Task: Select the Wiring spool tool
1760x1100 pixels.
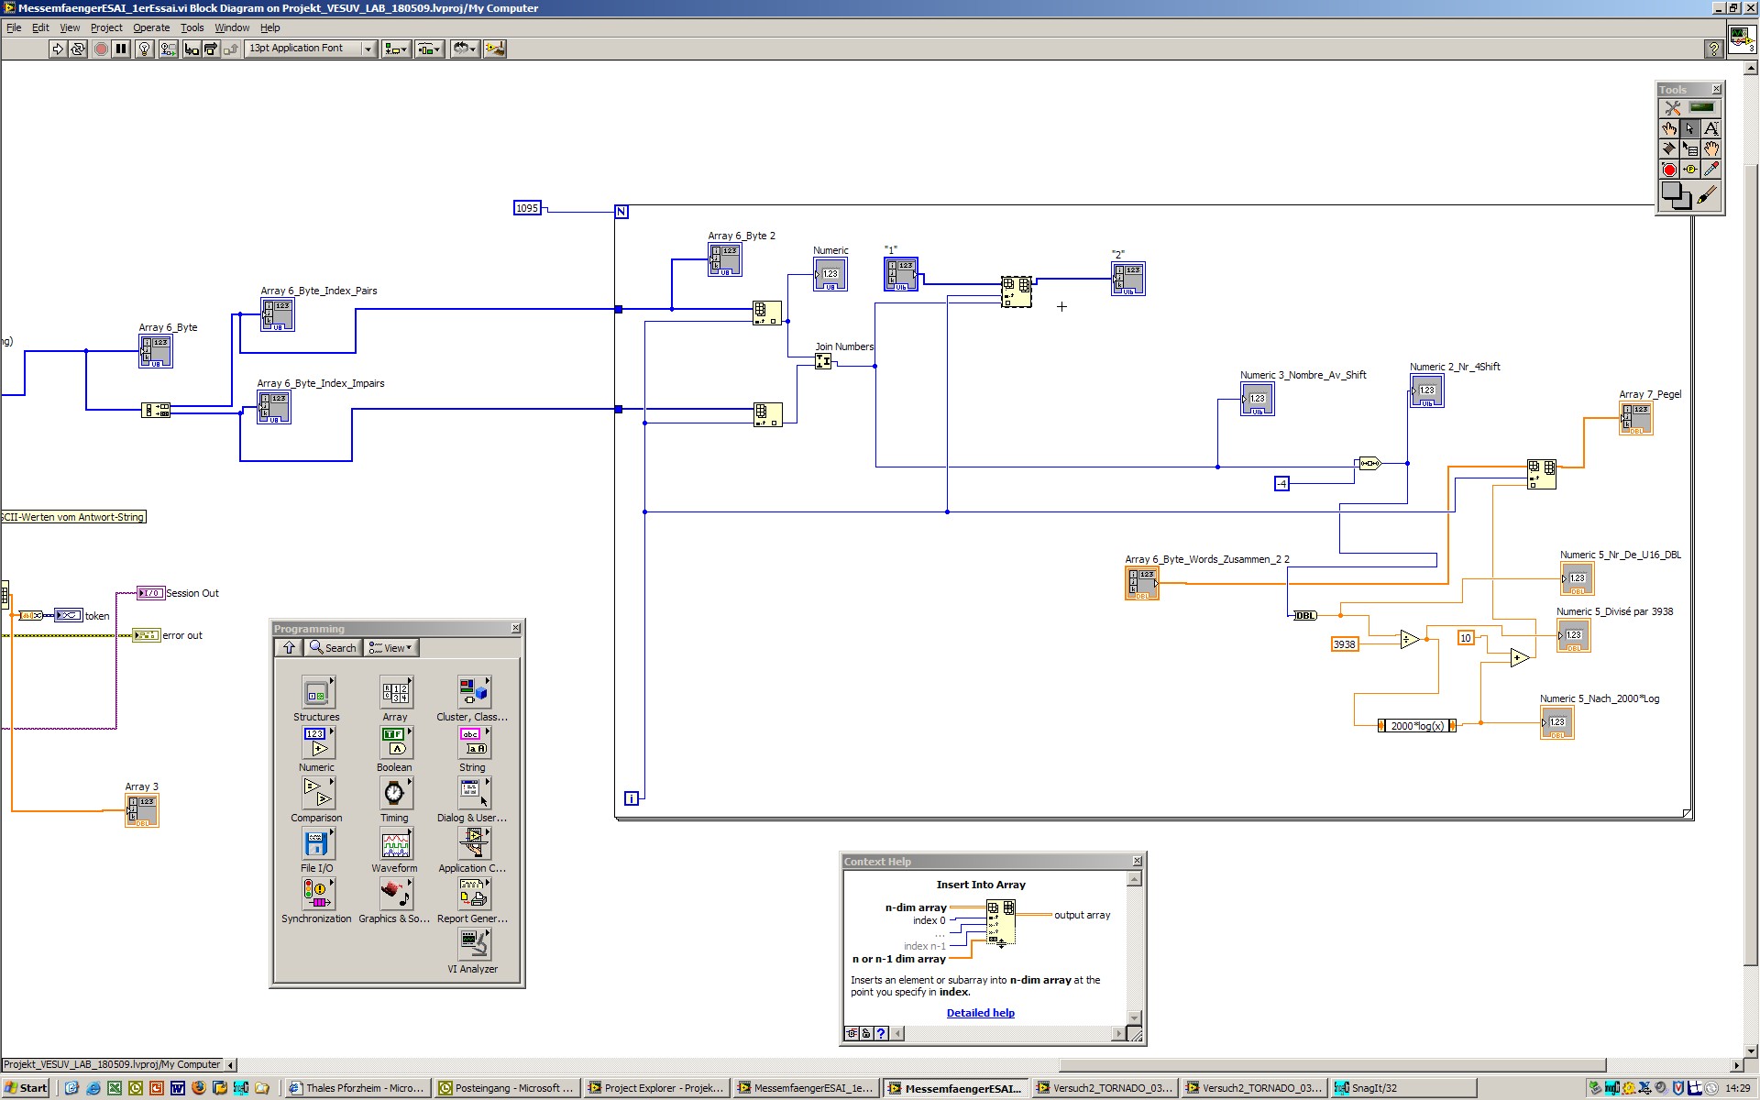Action: [x=1669, y=148]
